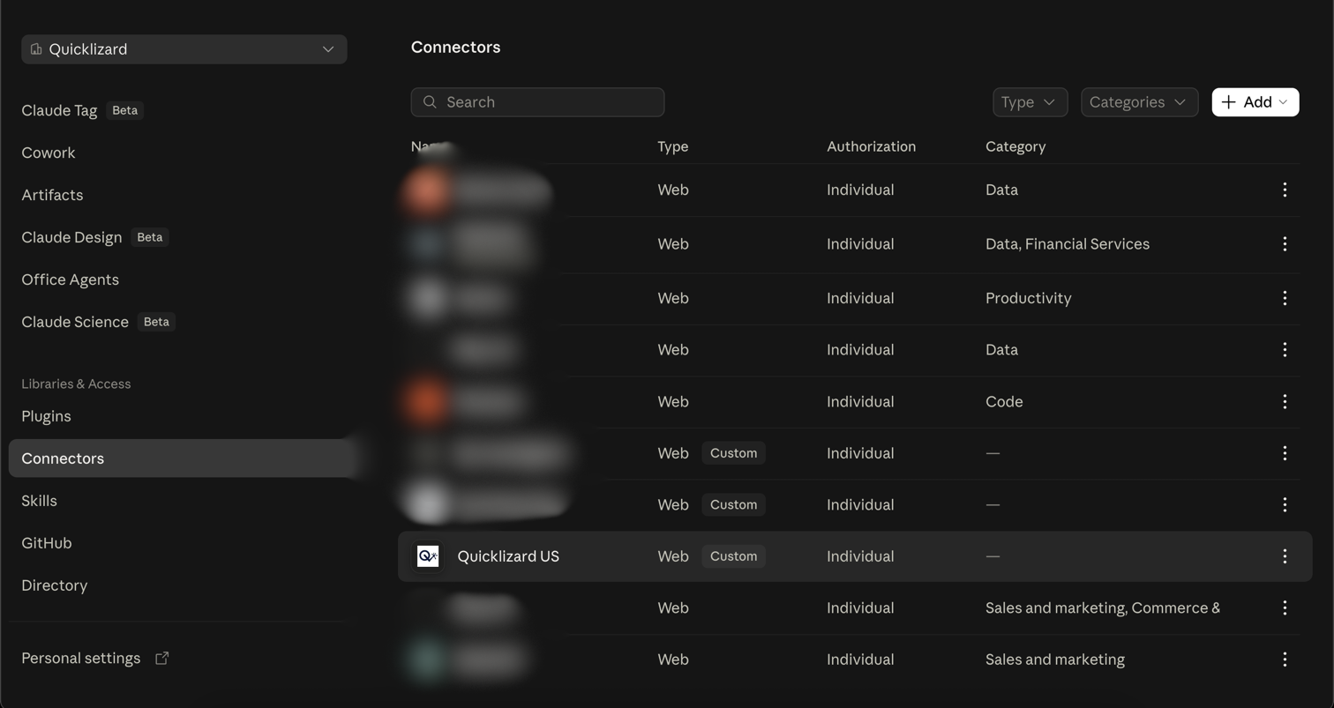Click the Category column header
Screen dimensions: 1334x708
tap(1015, 146)
